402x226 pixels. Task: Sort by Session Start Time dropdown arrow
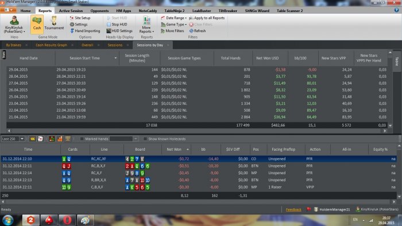115,58
